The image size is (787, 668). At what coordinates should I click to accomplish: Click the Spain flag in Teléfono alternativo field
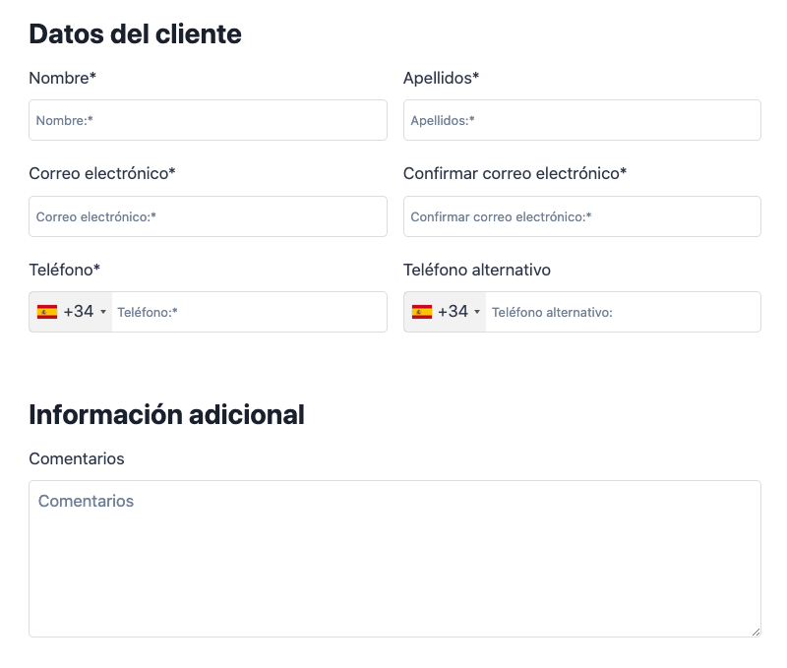pos(422,312)
